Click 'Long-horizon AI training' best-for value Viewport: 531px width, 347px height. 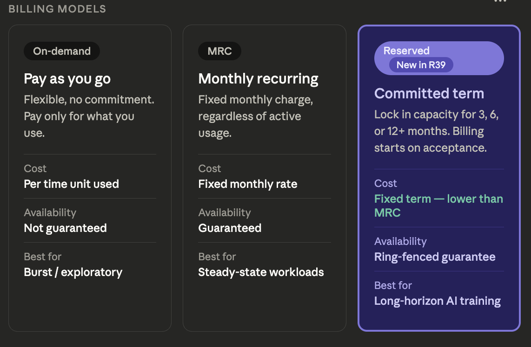click(x=438, y=301)
